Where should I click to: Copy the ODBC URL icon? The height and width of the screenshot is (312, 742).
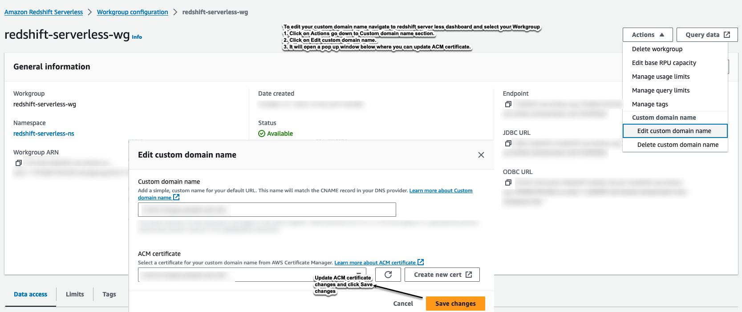pos(508,182)
